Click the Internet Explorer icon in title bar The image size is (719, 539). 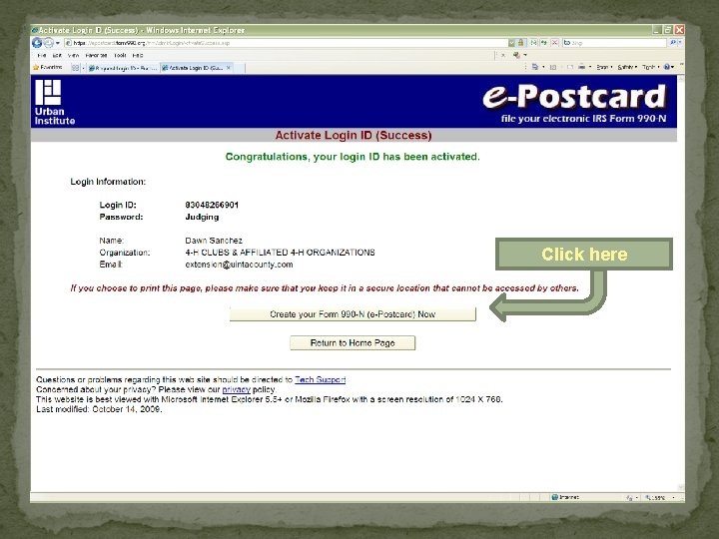click(34, 30)
